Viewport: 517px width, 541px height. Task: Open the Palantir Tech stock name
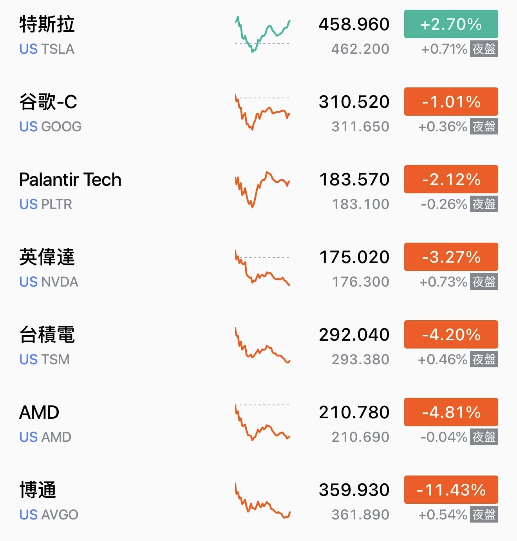pyautogui.click(x=70, y=180)
